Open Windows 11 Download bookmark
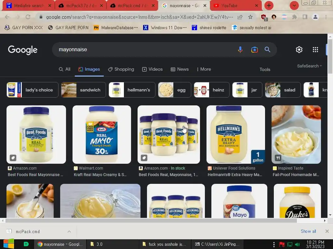Screen dimensions: 333x249 (x=165, y=28)
